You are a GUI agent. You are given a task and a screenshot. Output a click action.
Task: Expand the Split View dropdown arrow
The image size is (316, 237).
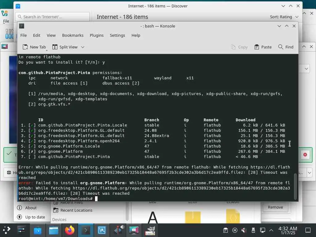83,47
